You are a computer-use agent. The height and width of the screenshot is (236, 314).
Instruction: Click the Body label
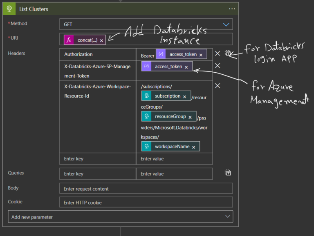pyautogui.click(x=13, y=188)
